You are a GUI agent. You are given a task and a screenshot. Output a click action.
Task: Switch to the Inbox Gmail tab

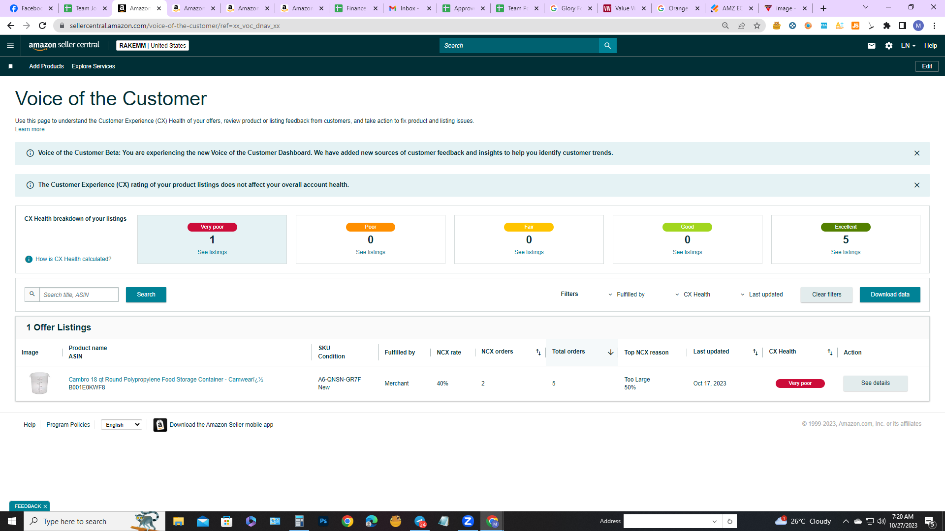[409, 8]
